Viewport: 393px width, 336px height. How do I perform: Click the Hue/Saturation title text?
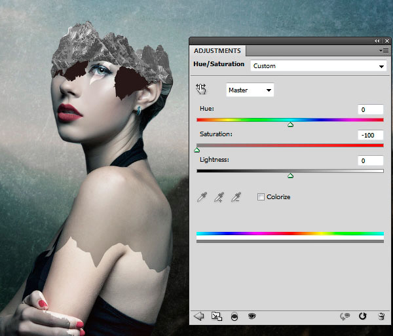coord(219,64)
